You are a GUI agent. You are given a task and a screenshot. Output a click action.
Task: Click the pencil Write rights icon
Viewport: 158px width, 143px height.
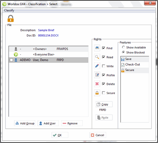pos(97,66)
